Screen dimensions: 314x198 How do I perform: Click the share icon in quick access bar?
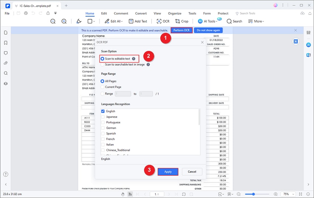tap(48, 13)
